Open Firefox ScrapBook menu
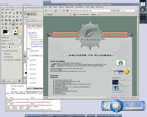Screen dimensions: 147x117 click(x=79, y=7)
